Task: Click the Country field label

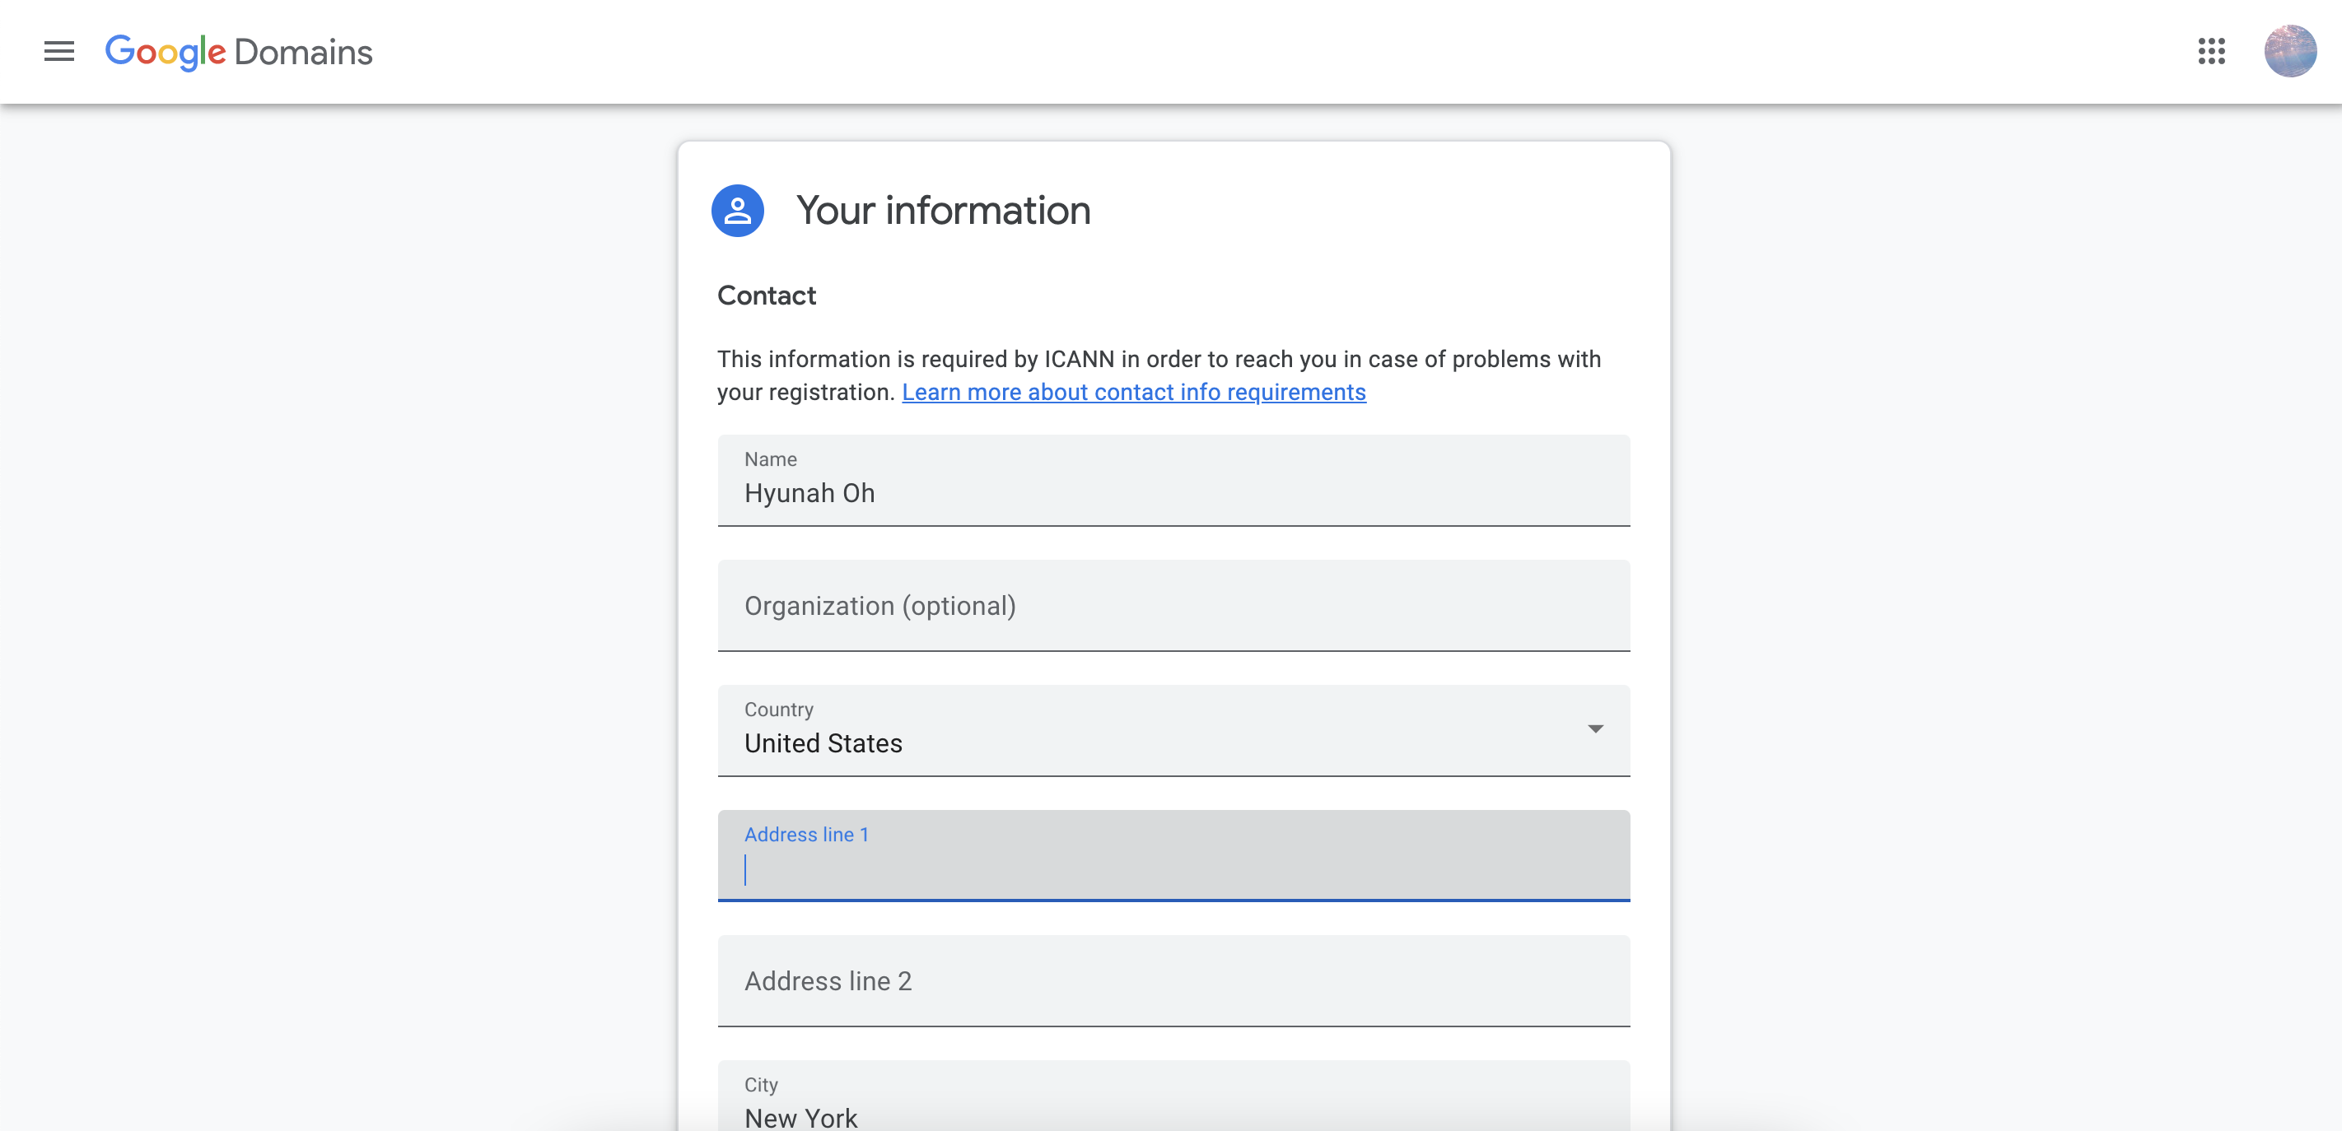Action: (x=778, y=710)
